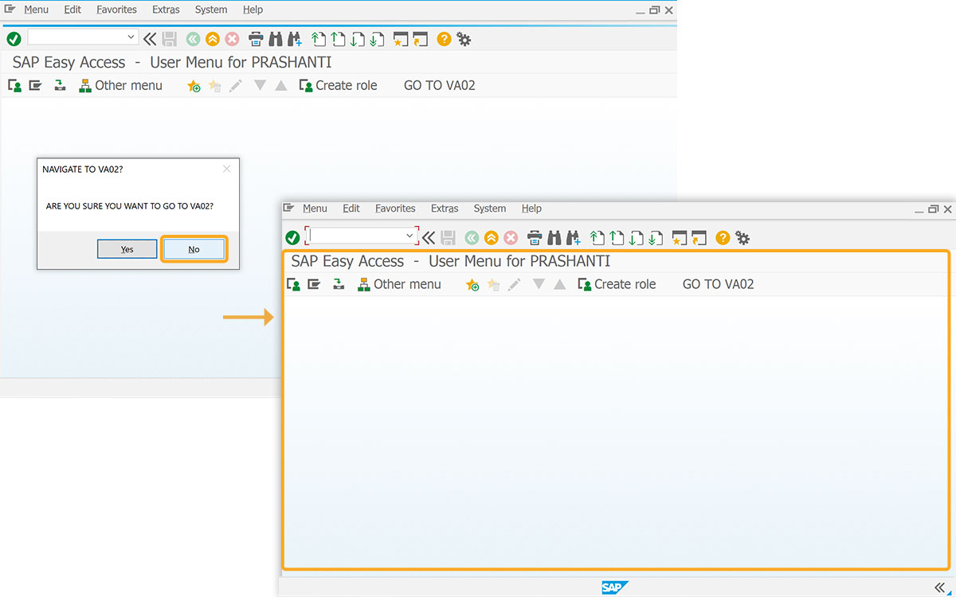Click the Print icon in front window
This screenshot has height=597, width=956.
(x=535, y=237)
